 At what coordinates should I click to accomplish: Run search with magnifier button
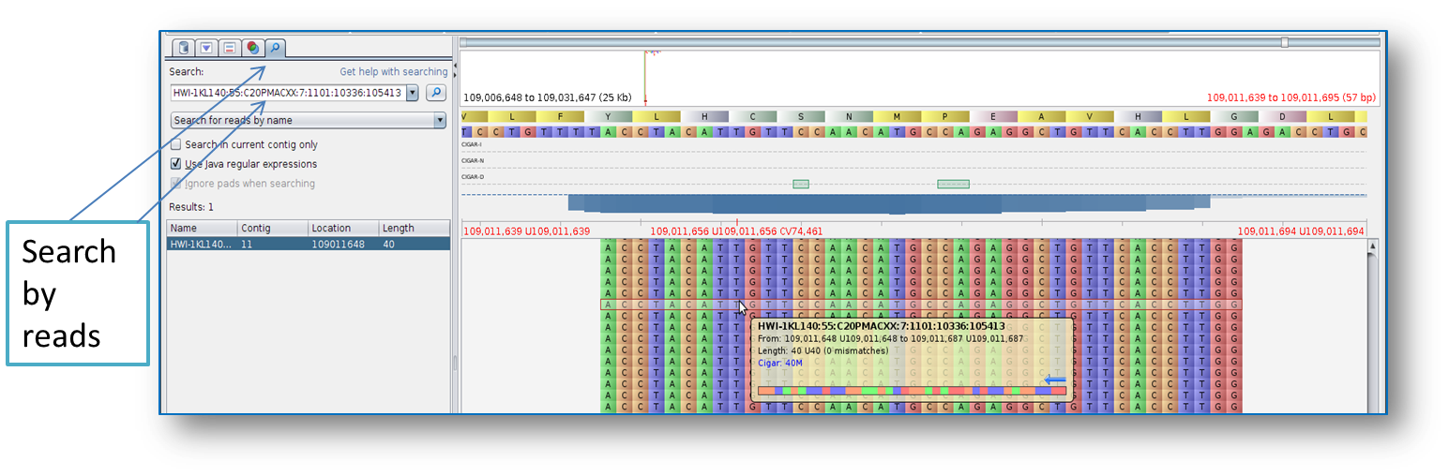click(x=435, y=93)
